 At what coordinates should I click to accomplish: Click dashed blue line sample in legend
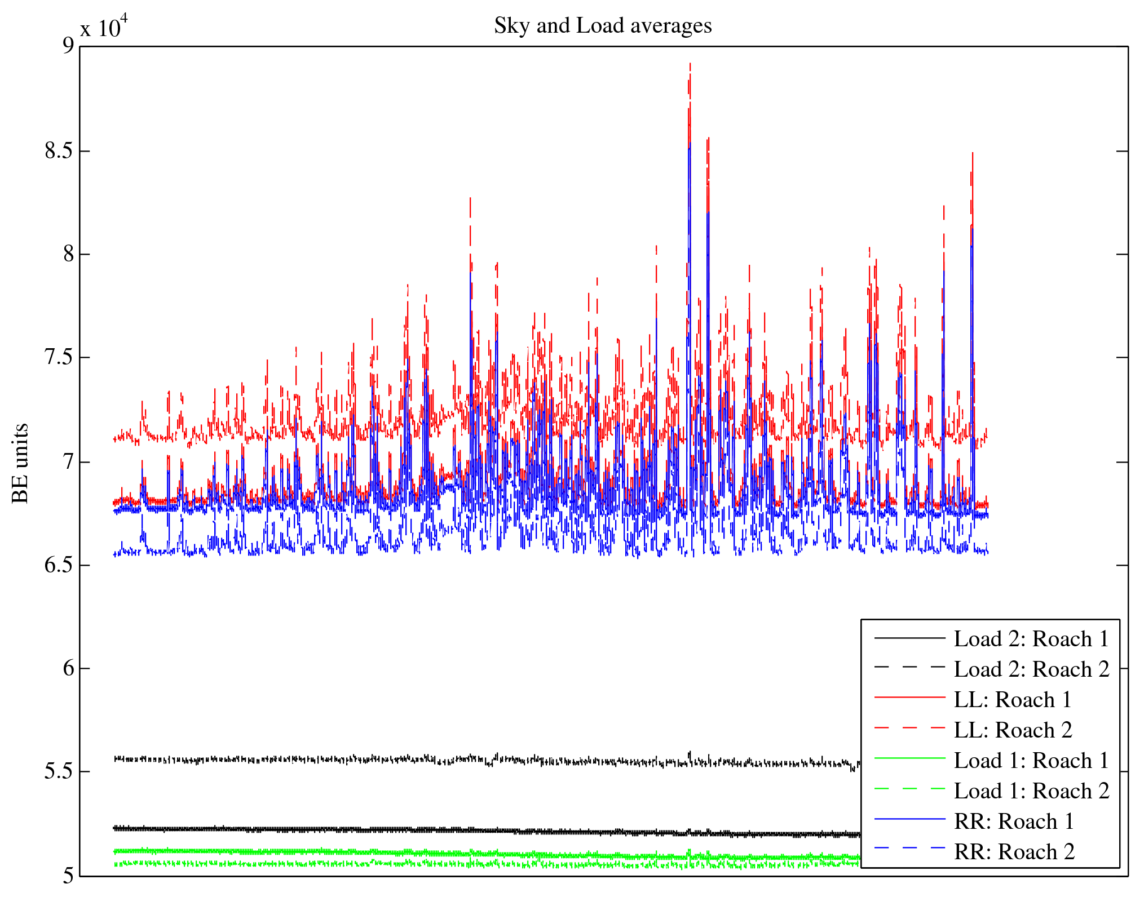tap(909, 847)
